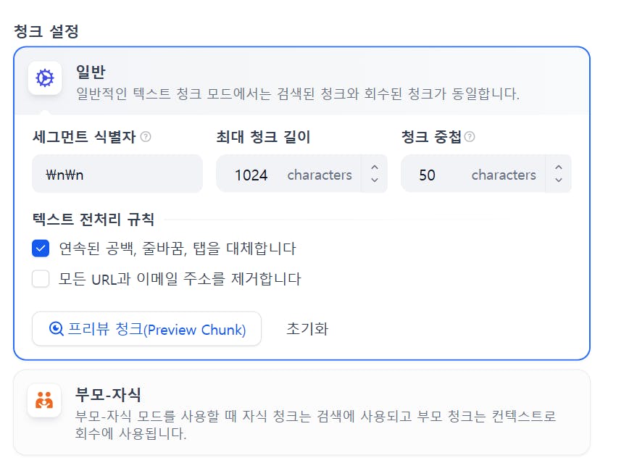Click the 1024 max chunk length field
This screenshot has height=471, width=629.
(251, 175)
